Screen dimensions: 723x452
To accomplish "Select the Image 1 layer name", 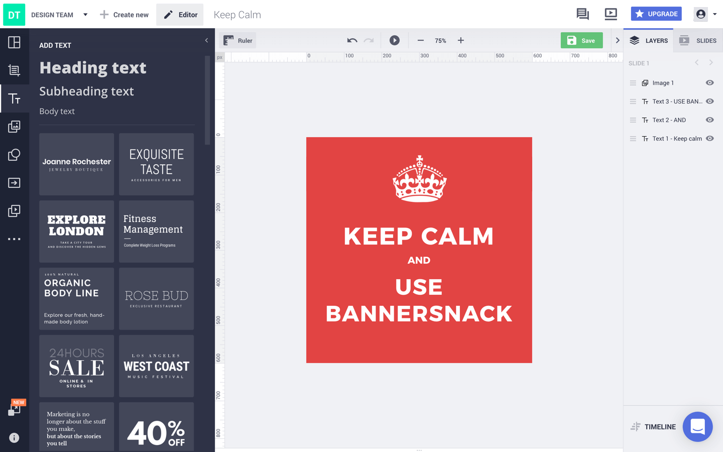I will (x=663, y=83).
